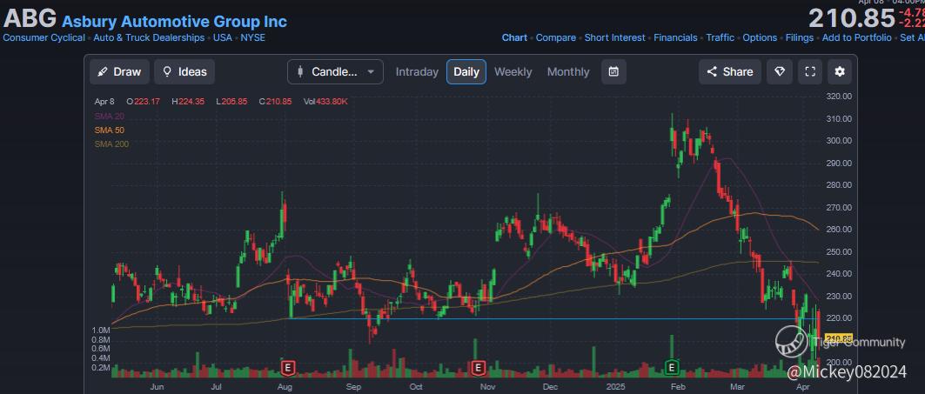Select the Daily timeframe

coord(466,71)
